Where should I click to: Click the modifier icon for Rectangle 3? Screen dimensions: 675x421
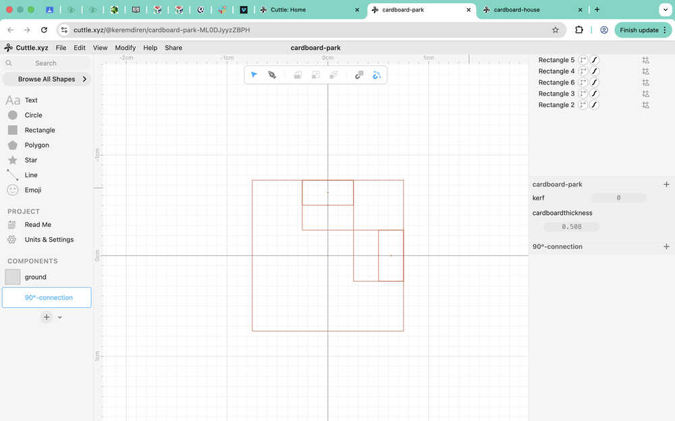click(x=645, y=94)
